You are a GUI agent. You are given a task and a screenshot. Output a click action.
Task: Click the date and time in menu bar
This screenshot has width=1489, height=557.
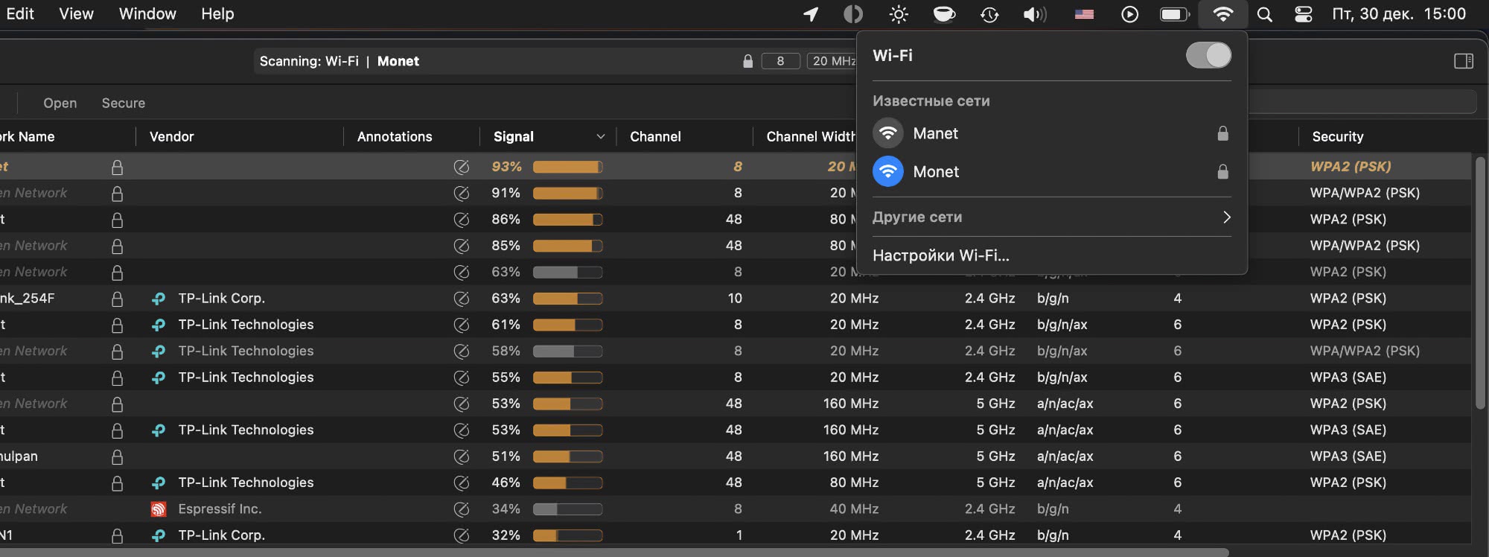(x=1399, y=14)
